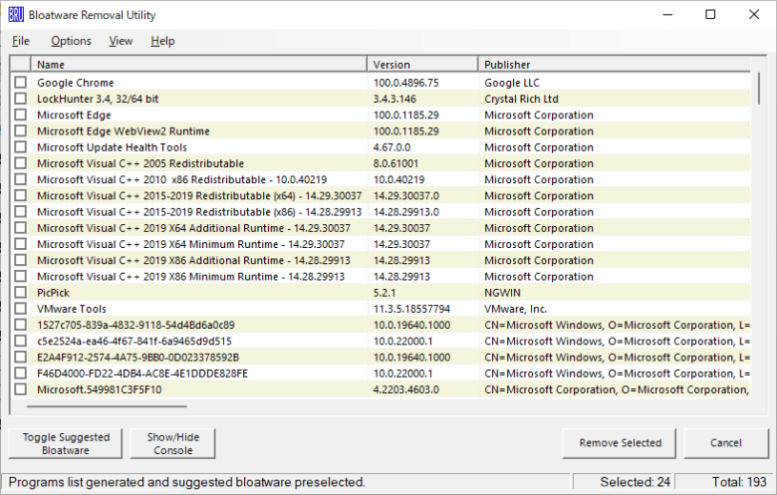The image size is (777, 495).
Task: Click version 4.67.0.0 cell
Action: pos(391,147)
